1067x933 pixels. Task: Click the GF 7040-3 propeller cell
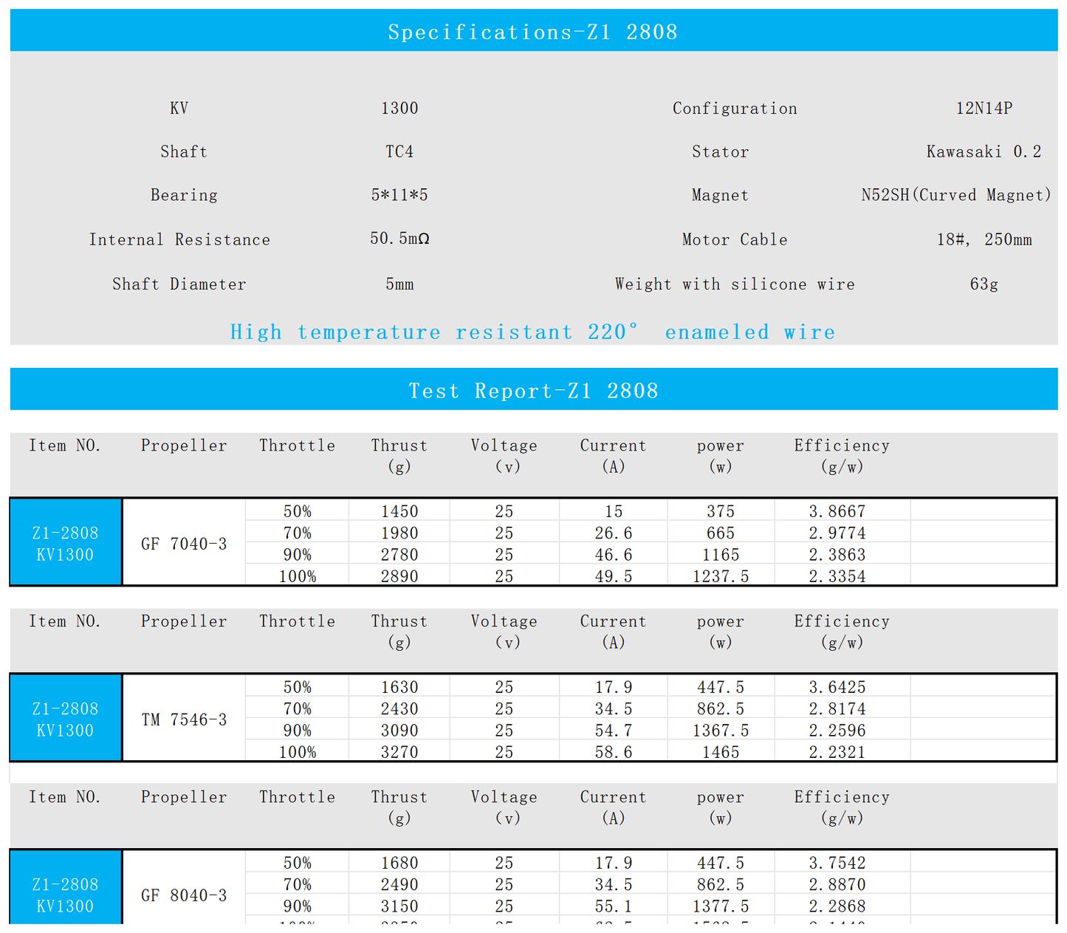184,544
